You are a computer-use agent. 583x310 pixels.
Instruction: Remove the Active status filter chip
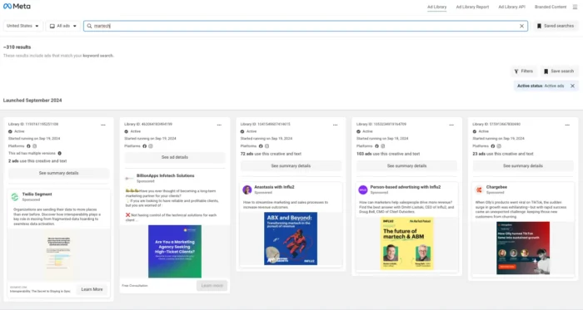[x=573, y=86]
